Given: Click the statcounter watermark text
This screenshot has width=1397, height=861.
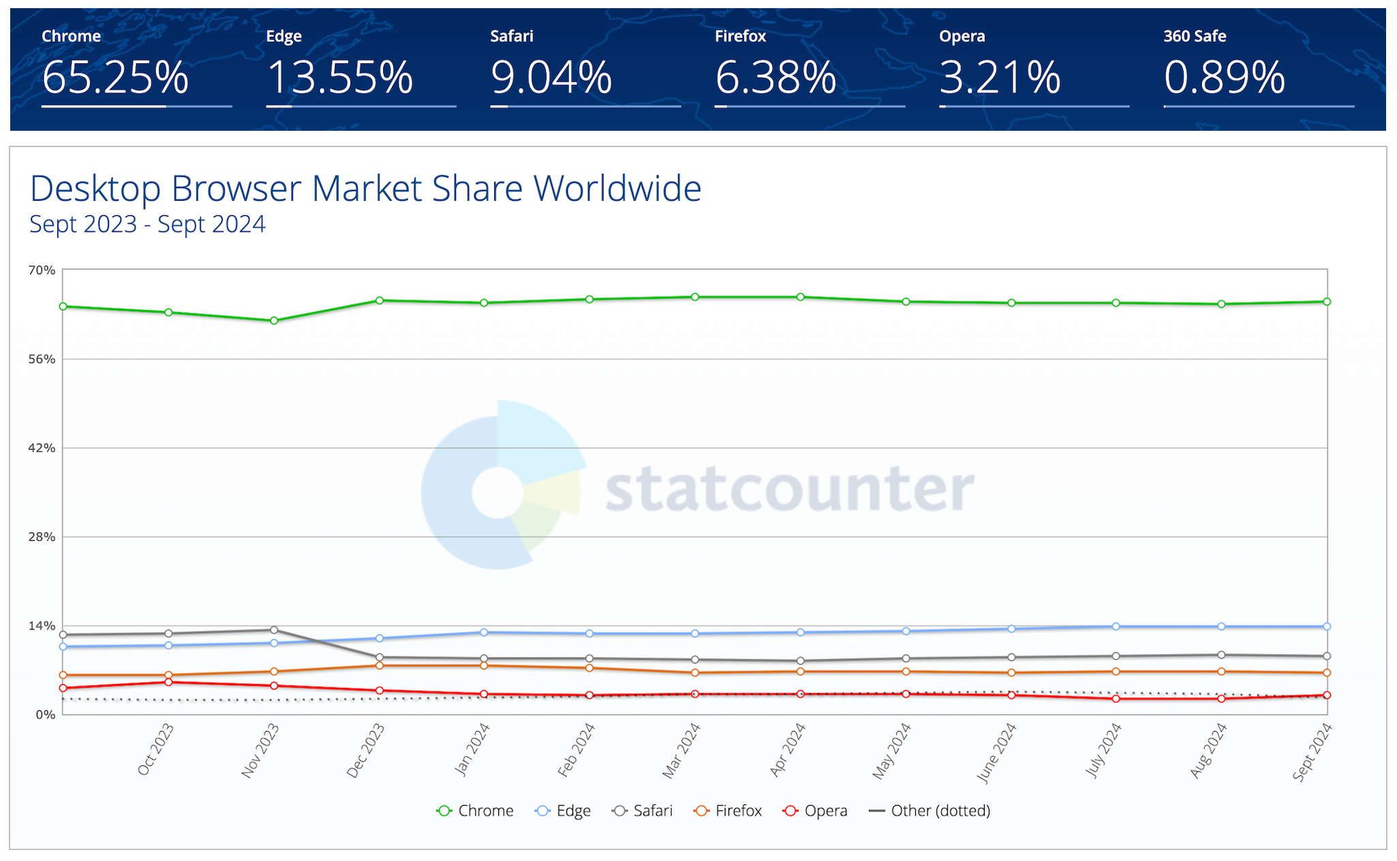Looking at the screenshot, I should click(789, 488).
